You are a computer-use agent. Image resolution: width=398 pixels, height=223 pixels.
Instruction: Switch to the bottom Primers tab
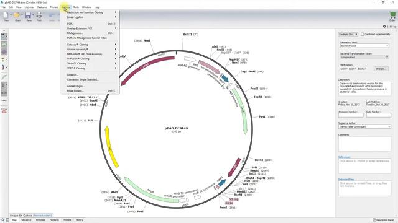(x=67, y=220)
